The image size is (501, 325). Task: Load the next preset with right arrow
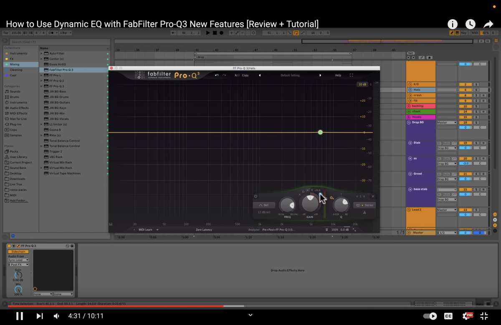click(320, 75)
